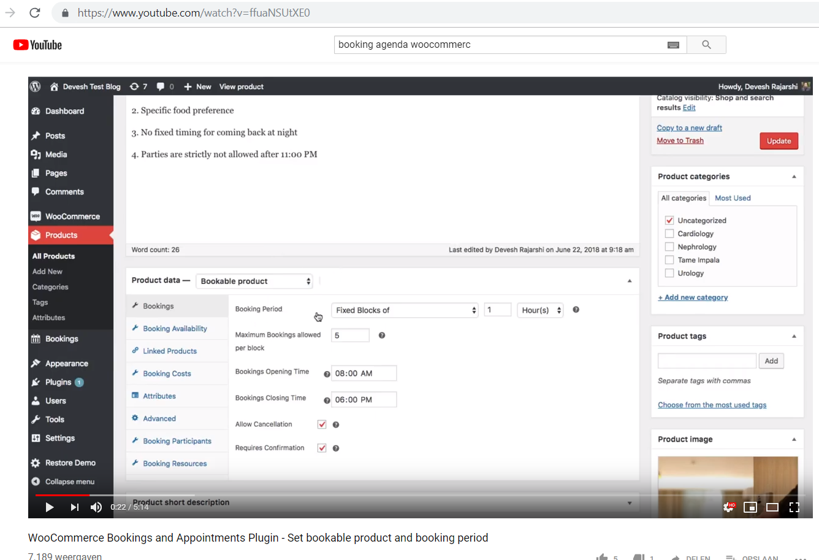This screenshot has height=560, width=819.
Task: Open Plugins in sidebar
Action: point(58,382)
